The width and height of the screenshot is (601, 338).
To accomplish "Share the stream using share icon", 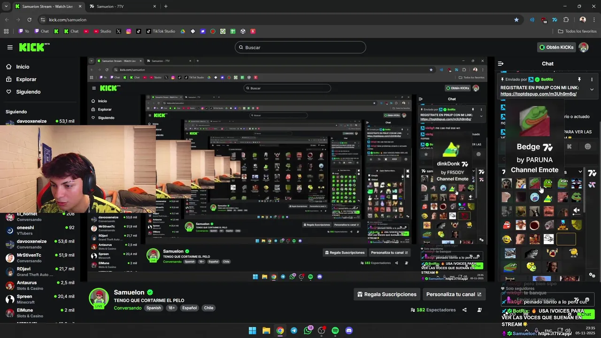I will coord(464,310).
